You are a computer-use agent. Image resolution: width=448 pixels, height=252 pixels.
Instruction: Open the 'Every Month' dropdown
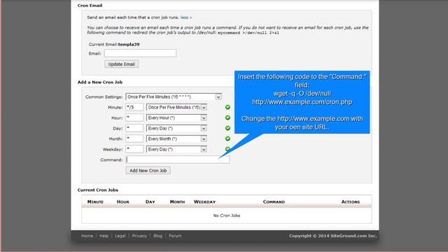click(x=176, y=139)
